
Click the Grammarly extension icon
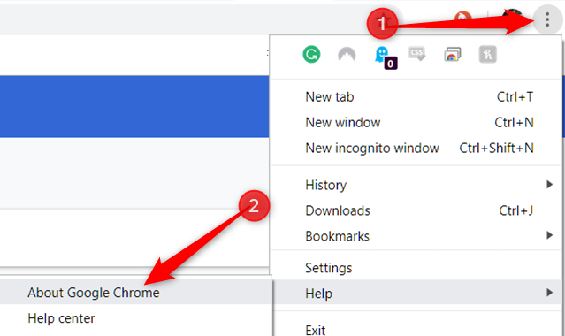pyautogui.click(x=311, y=55)
